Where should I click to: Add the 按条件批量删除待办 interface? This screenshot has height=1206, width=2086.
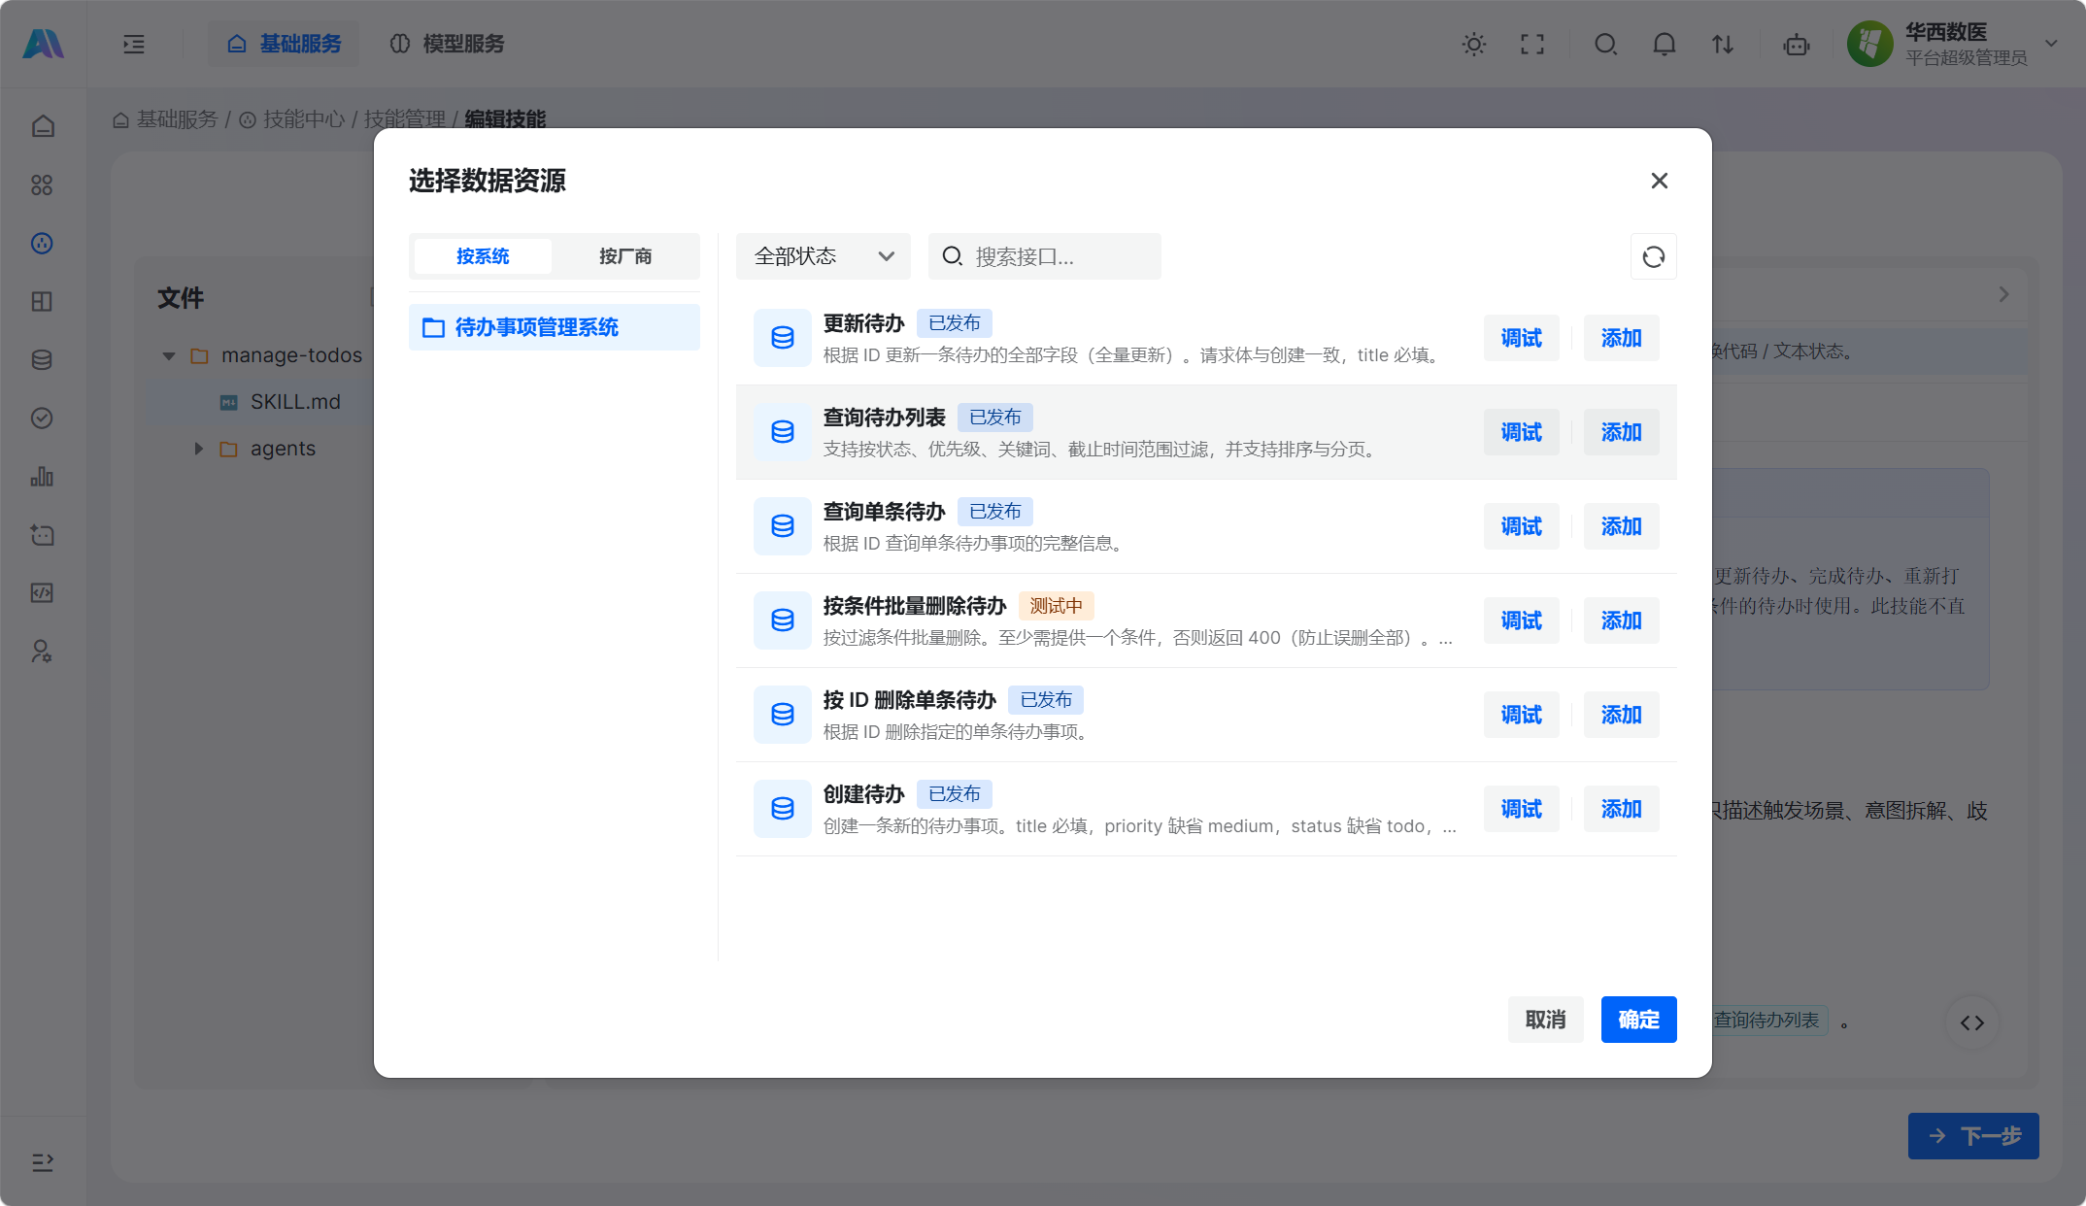point(1622,620)
